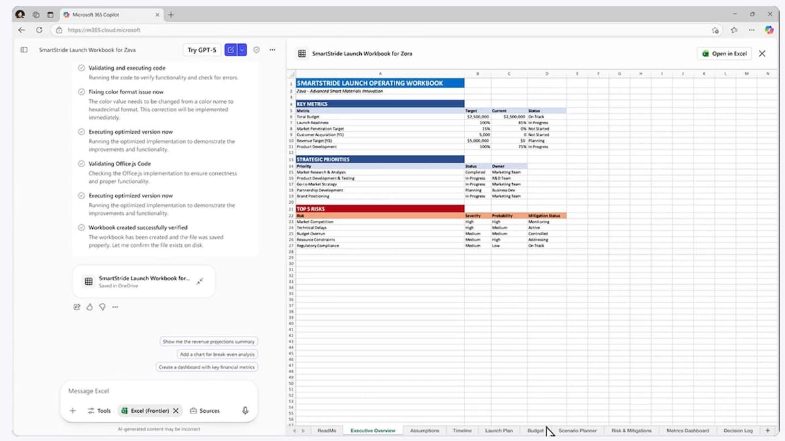Click the address bar URL field
Image resolution: width=785 pixels, height=441 pixels.
[379, 30]
